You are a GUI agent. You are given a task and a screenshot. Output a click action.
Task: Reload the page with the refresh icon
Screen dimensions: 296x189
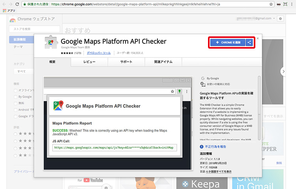(x=17, y=4)
